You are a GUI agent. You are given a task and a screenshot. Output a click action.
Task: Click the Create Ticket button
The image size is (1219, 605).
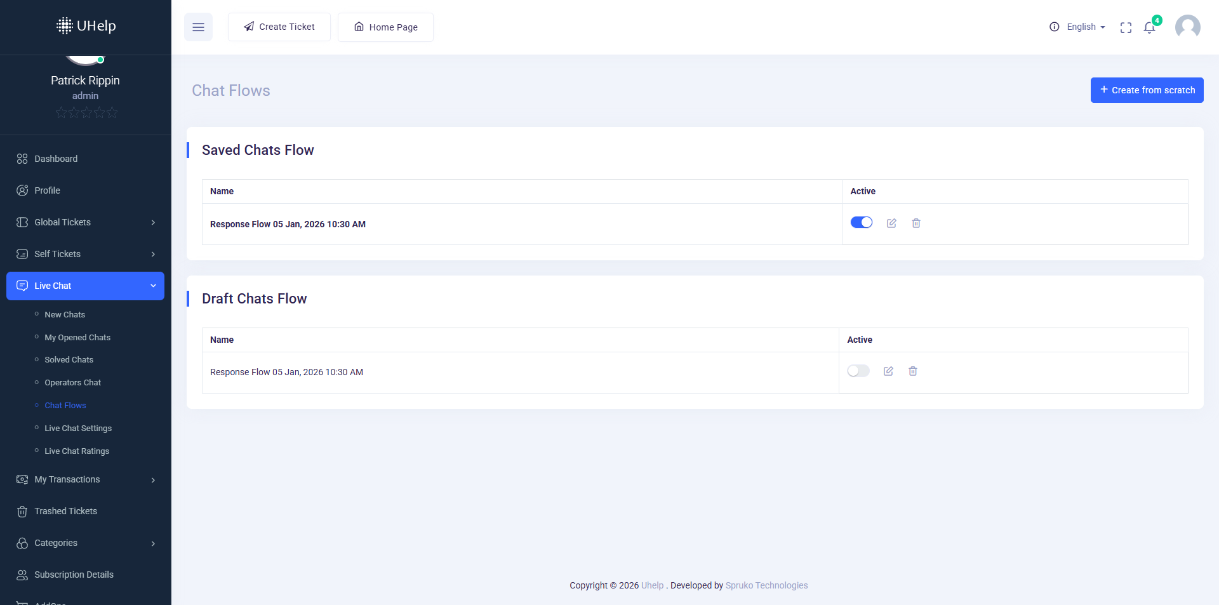(279, 27)
